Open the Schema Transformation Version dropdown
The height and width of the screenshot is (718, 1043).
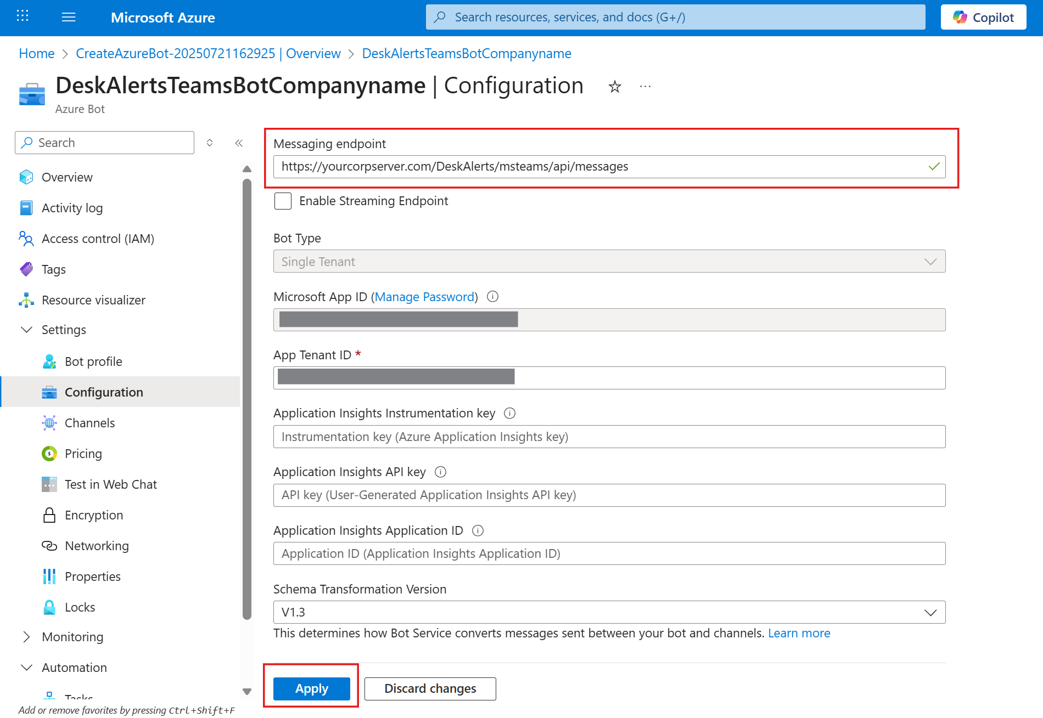click(x=929, y=612)
